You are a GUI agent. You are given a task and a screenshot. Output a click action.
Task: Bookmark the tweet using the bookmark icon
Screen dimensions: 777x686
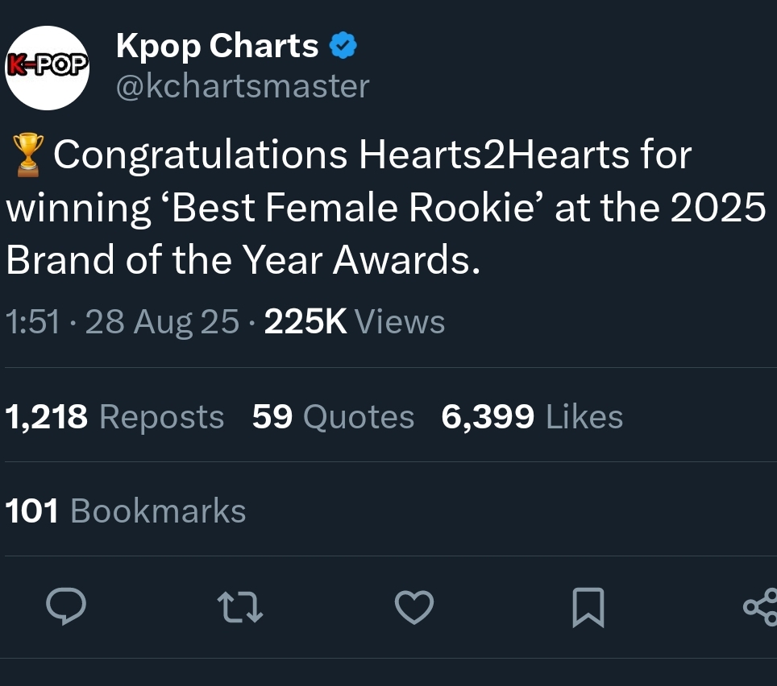coord(588,608)
